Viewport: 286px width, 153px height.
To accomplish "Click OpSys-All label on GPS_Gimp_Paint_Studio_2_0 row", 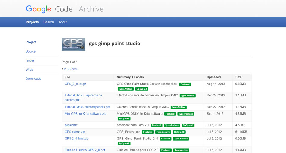I will pyautogui.click(x=124, y=143).
